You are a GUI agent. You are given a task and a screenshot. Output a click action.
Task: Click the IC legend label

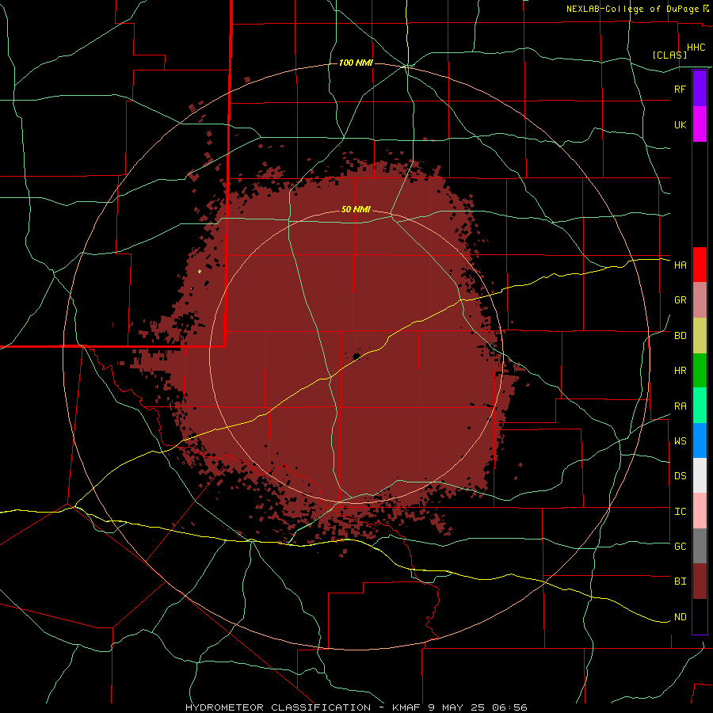point(681,512)
